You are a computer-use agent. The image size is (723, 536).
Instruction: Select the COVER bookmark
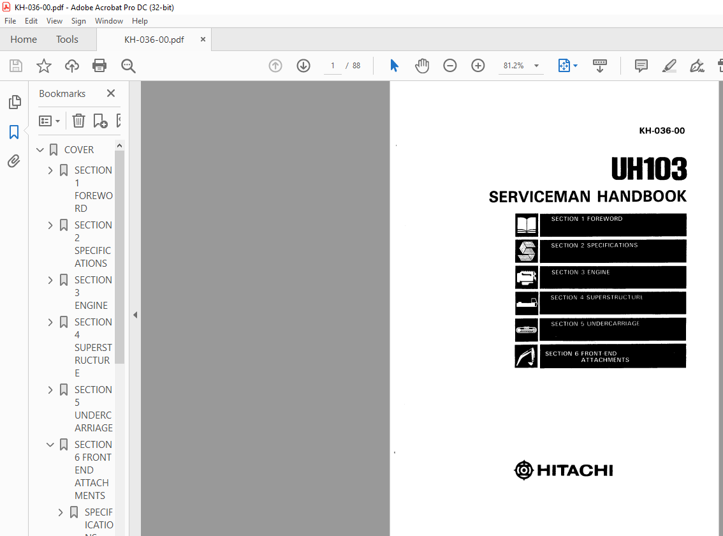(79, 149)
